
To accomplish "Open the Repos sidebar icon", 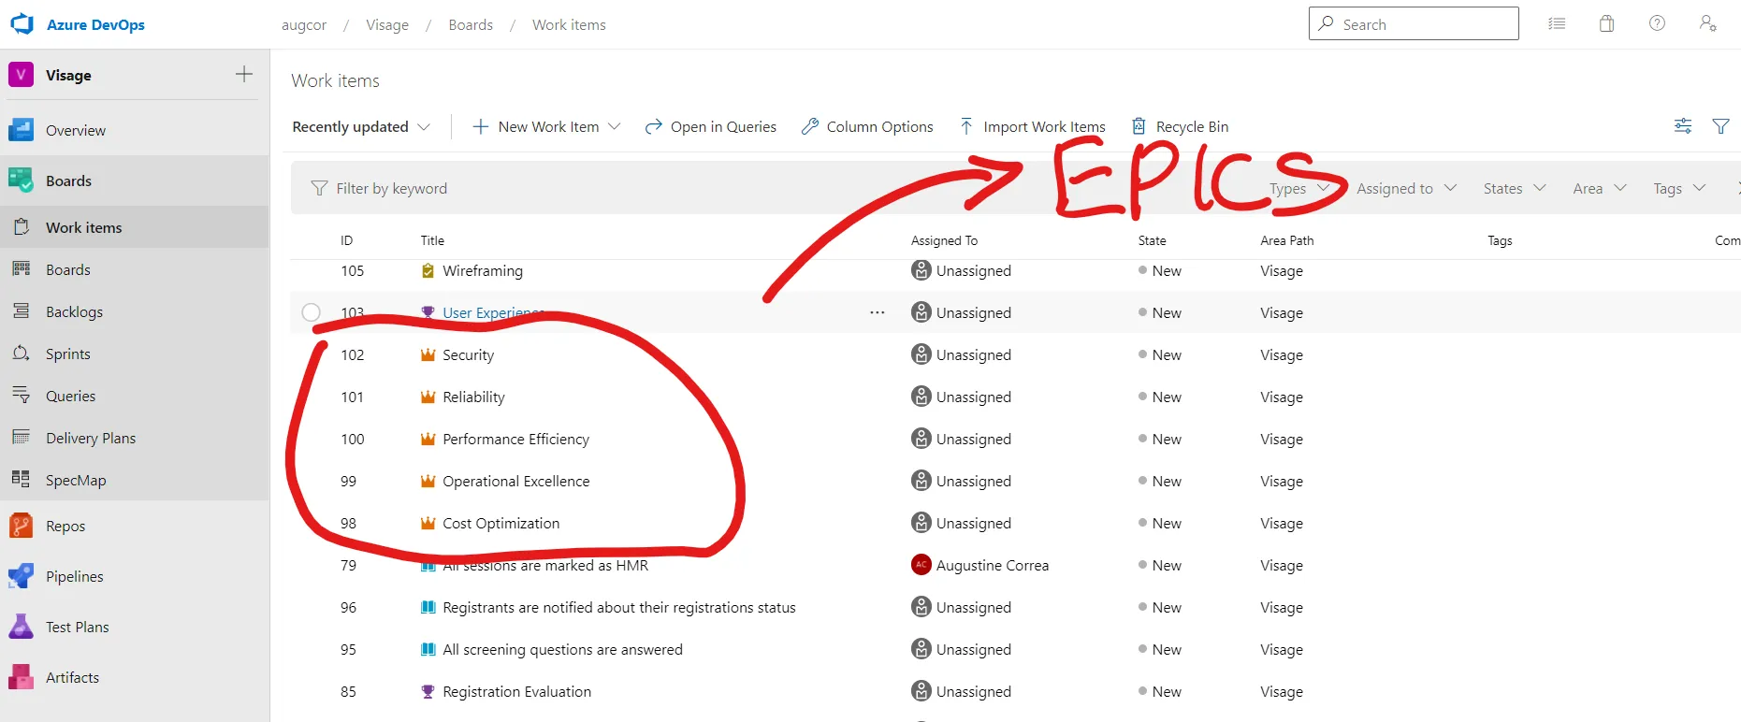I will pos(21,526).
